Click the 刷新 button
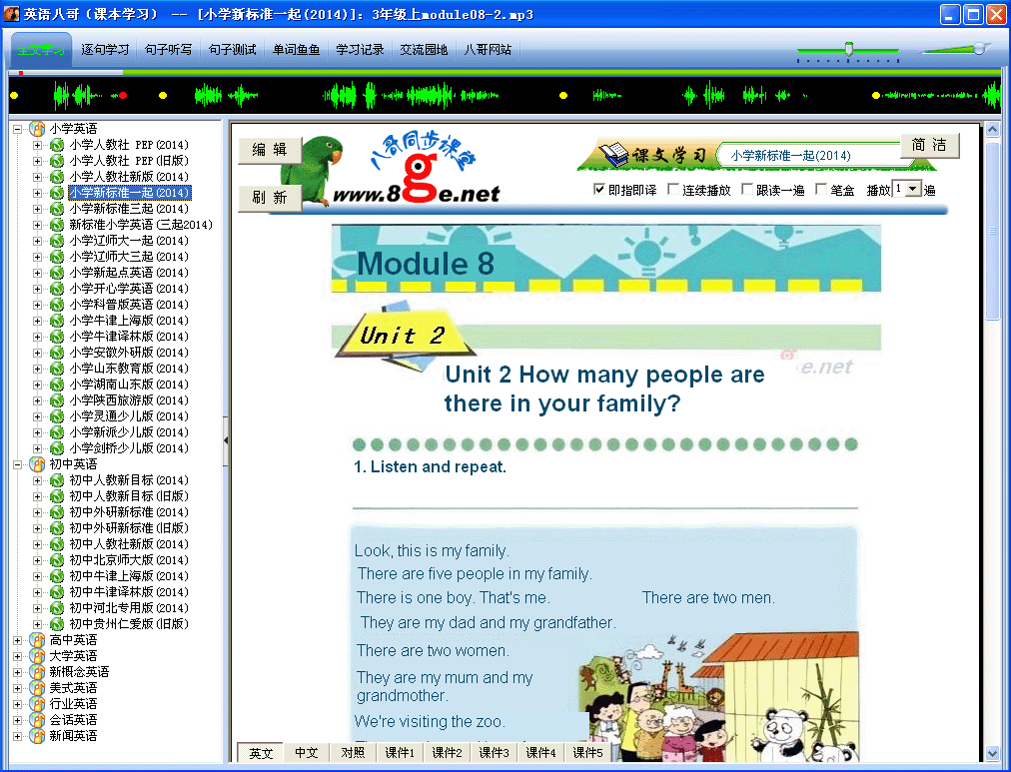Viewport: 1011px width, 772px height. point(270,197)
